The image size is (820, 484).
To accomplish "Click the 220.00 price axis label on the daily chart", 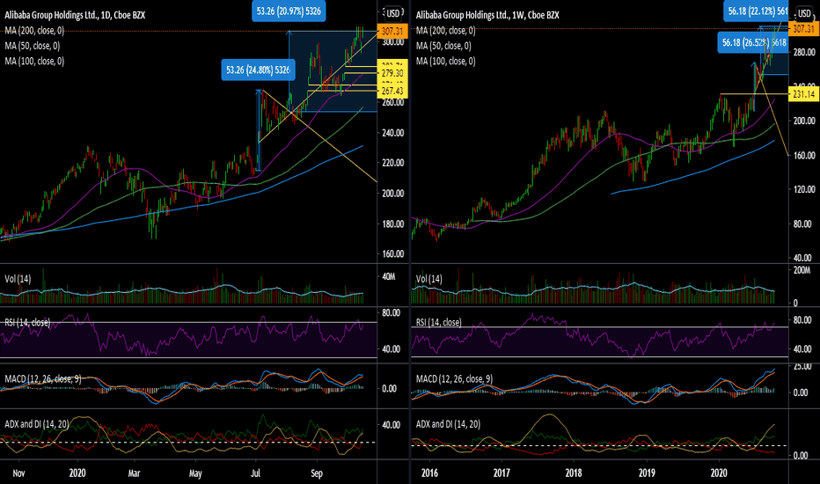I will click(392, 163).
